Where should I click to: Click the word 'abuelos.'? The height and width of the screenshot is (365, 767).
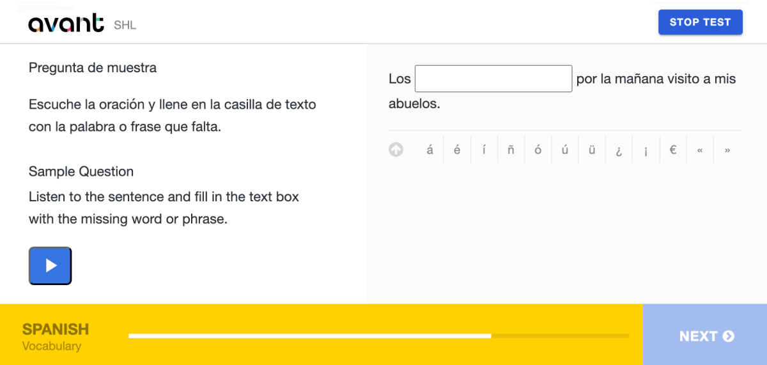point(414,103)
